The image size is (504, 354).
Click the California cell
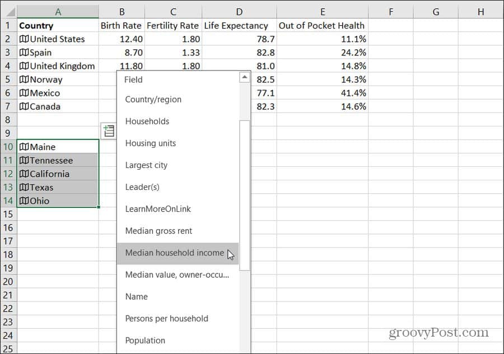(58, 174)
